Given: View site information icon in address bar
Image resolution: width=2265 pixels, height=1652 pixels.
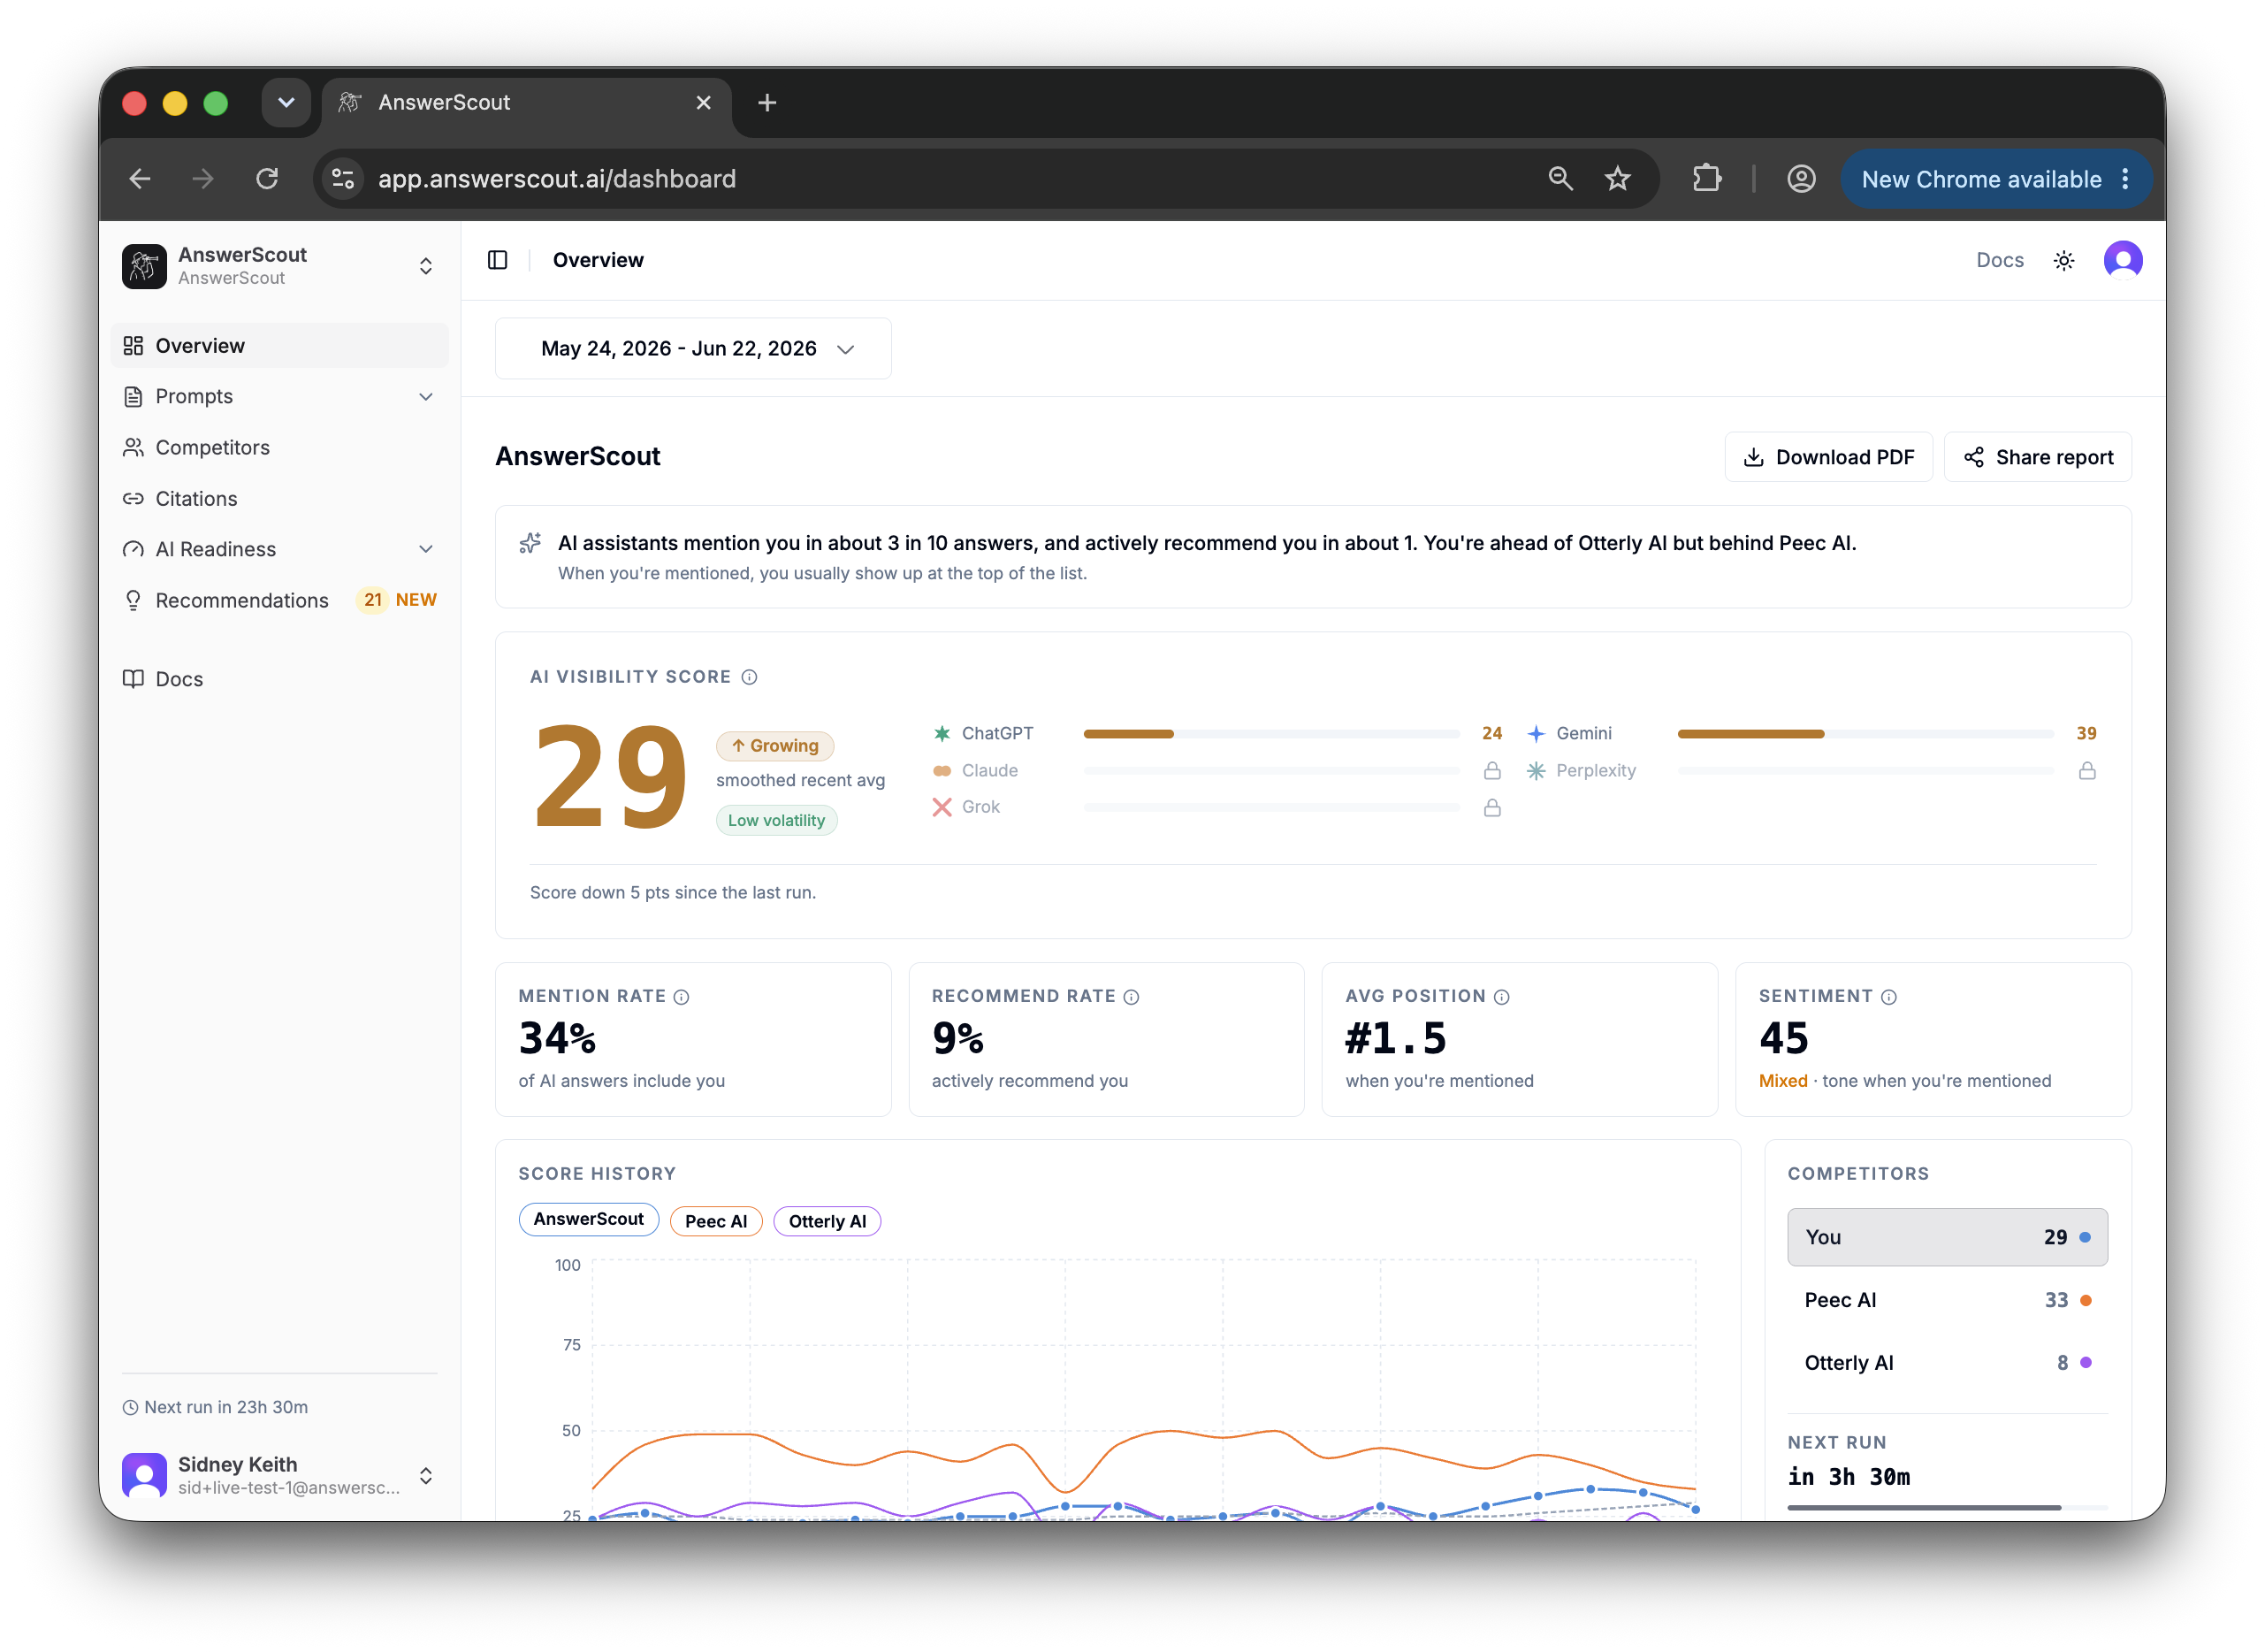Looking at the screenshot, I should 343,179.
